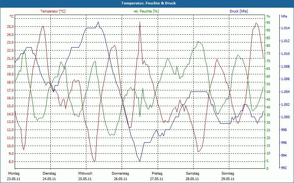The height and width of the screenshot is (183, 294).
Task: Click the '1.004' pressure axis value
Action: point(286,92)
